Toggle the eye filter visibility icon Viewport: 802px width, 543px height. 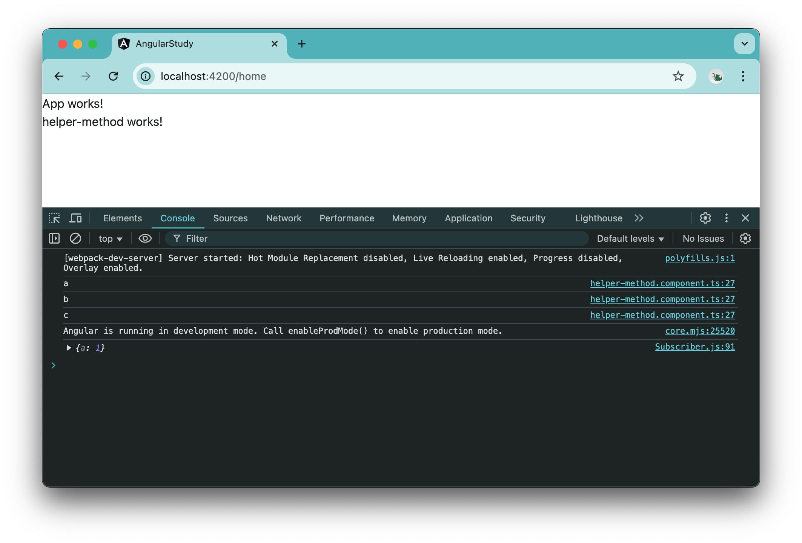click(x=145, y=238)
